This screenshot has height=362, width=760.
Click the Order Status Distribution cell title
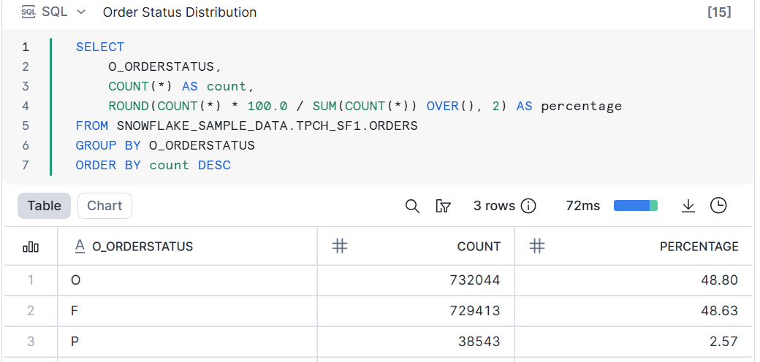click(x=180, y=12)
